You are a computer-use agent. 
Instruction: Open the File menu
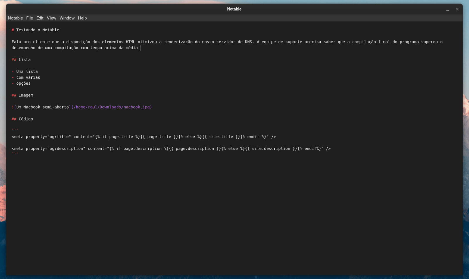point(29,18)
